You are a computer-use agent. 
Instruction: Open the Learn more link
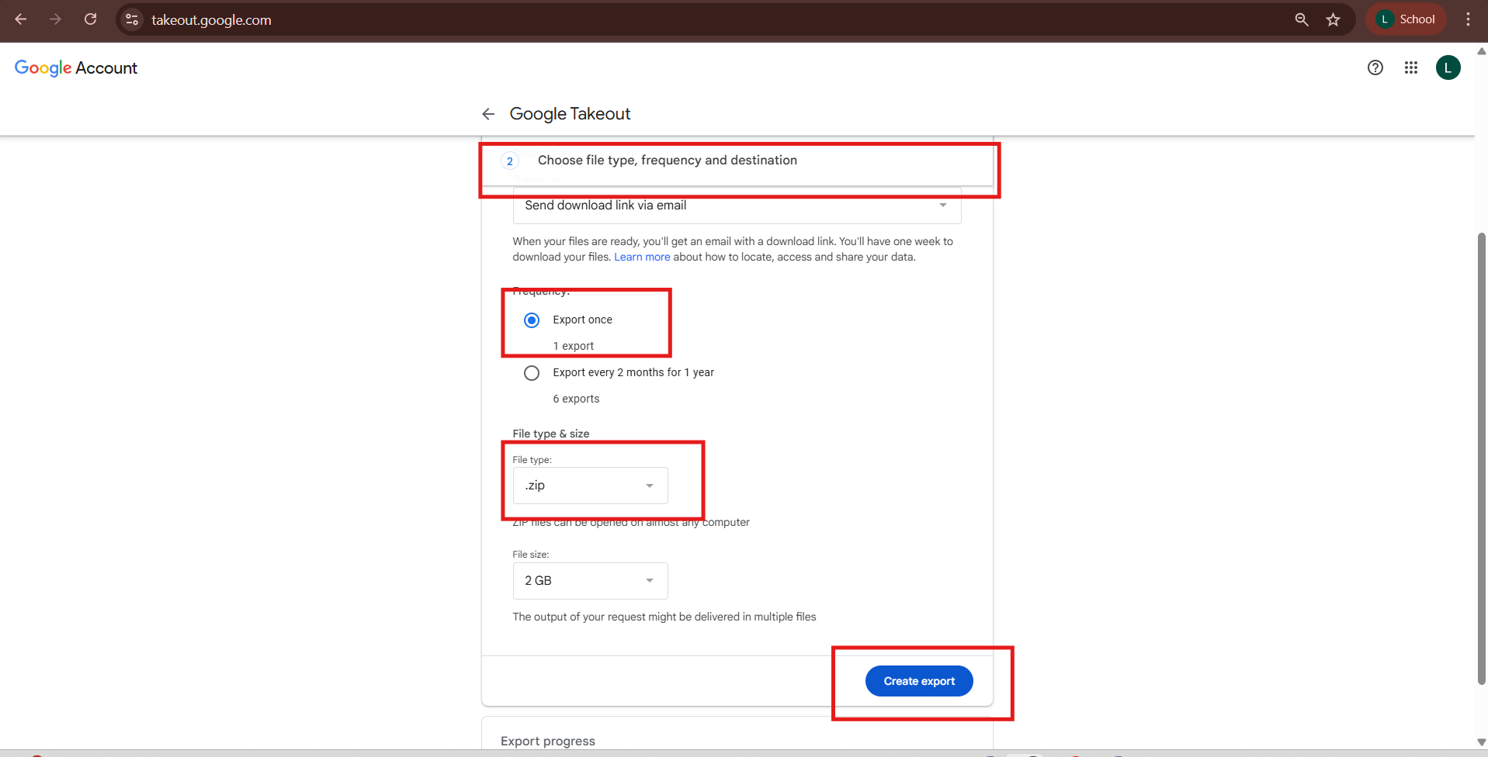point(642,257)
